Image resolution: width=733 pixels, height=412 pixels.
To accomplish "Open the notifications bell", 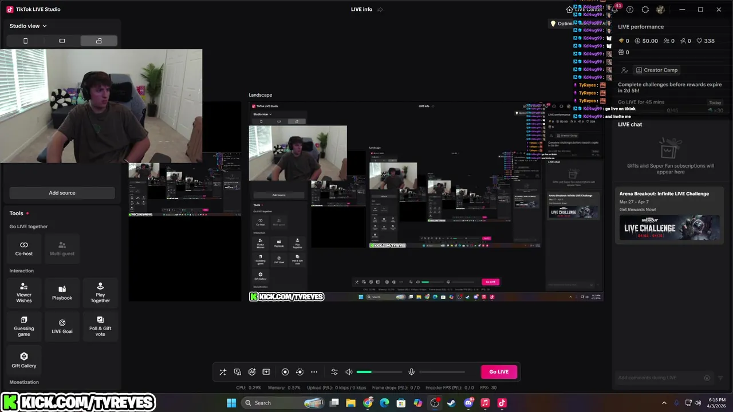I will pyautogui.click(x=614, y=9).
